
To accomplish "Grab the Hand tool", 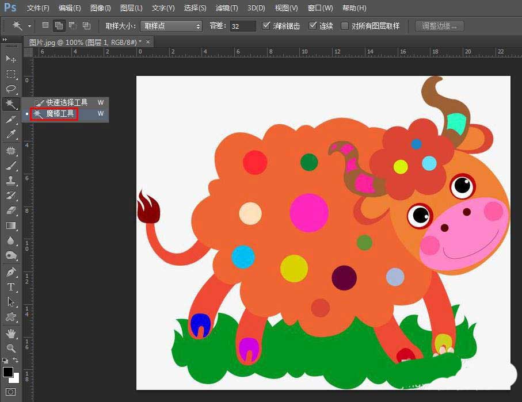I will [x=12, y=332].
